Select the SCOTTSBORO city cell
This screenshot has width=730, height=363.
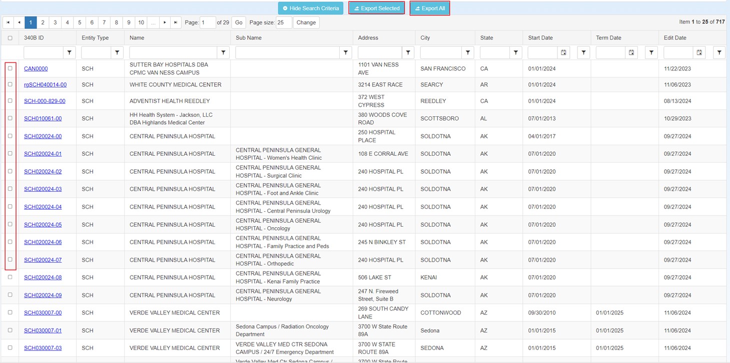tap(445, 118)
